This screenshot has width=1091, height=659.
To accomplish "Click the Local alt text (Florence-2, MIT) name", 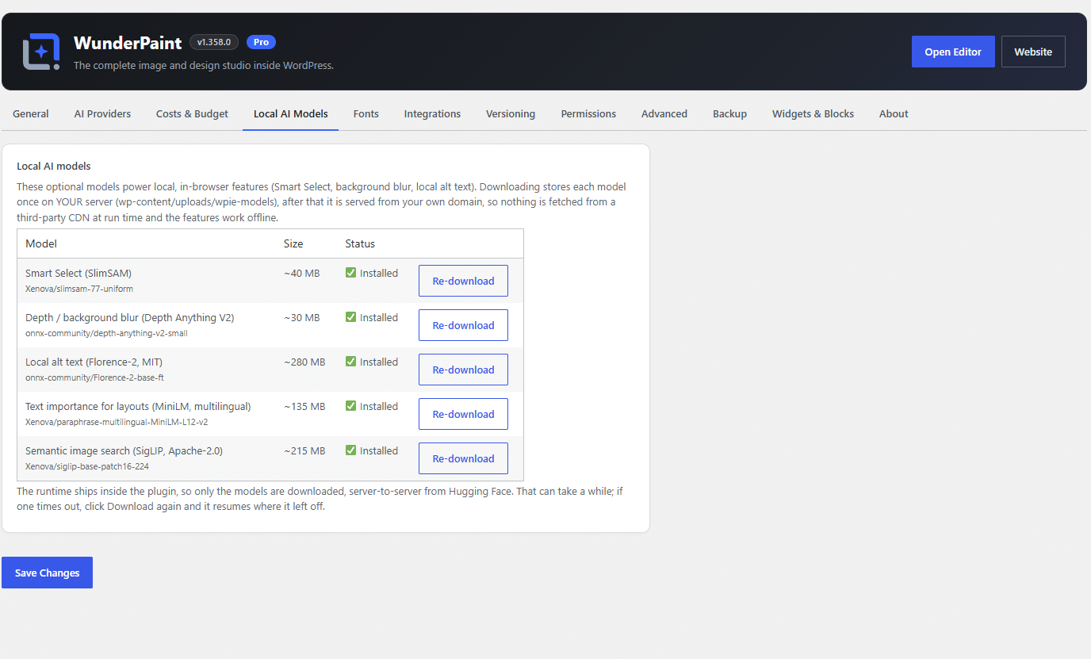I will pos(94,362).
